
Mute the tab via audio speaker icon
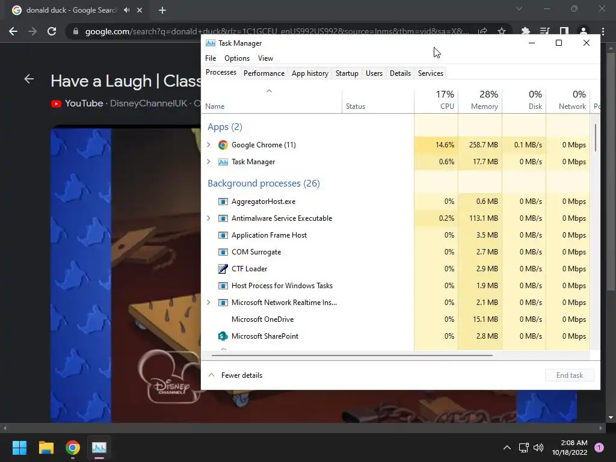[x=126, y=10]
